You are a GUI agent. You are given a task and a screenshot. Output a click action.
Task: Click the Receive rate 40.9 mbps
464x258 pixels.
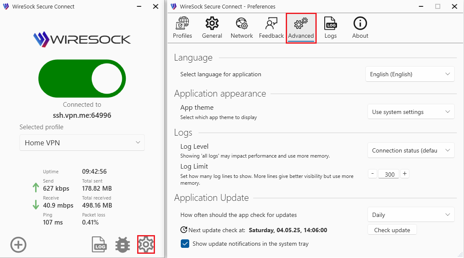pos(58,205)
